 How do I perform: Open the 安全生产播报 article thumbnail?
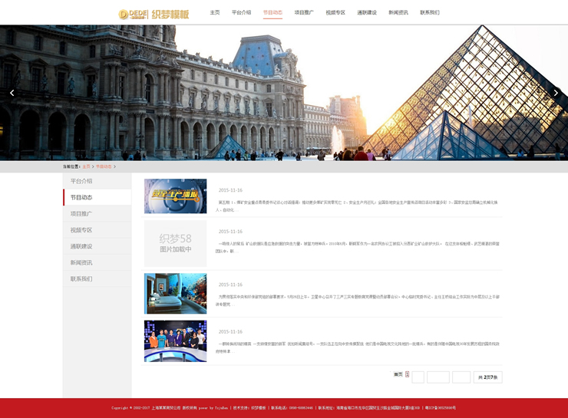[175, 196]
